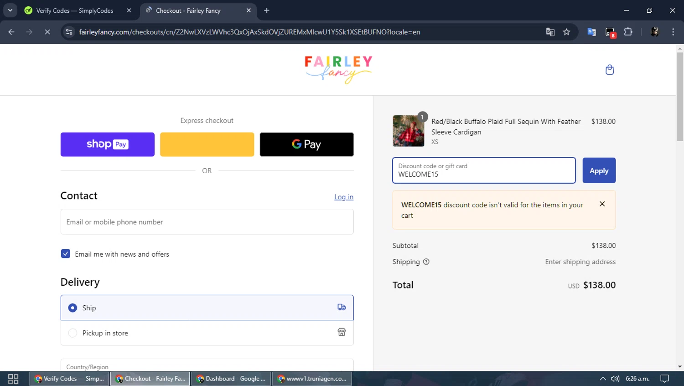Click the translate page icon
684x386 pixels.
[550, 32]
